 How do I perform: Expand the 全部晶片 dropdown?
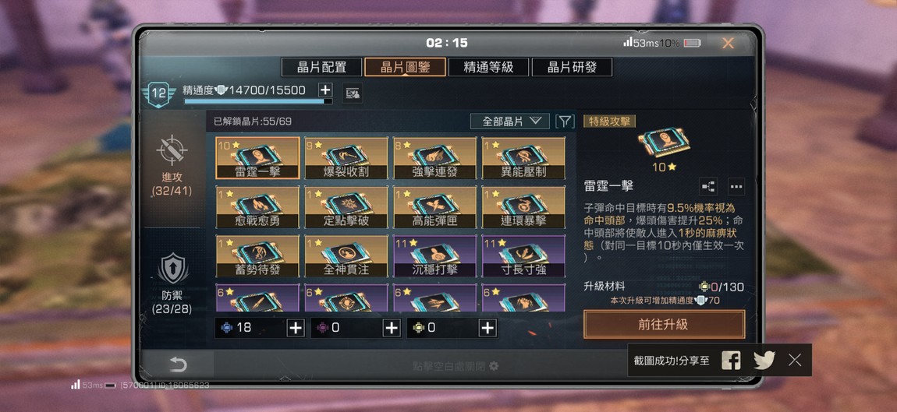pyautogui.click(x=509, y=121)
